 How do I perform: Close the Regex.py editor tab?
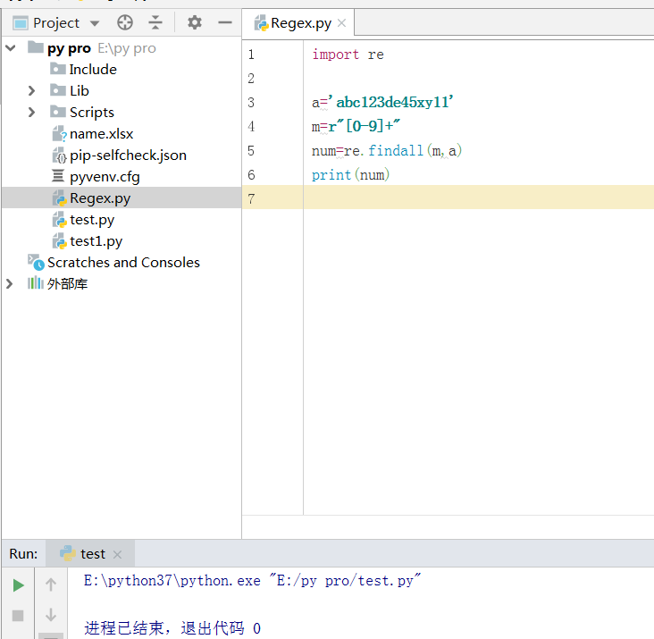coord(341,23)
